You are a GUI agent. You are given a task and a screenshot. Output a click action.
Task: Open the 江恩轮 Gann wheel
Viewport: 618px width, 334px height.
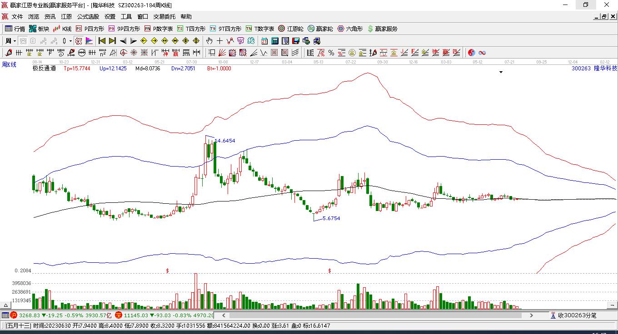[x=291, y=29]
